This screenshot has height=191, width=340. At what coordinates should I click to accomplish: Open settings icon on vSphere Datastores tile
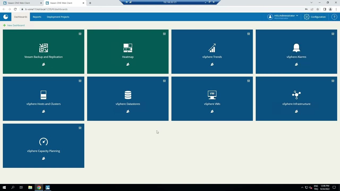(x=164, y=81)
